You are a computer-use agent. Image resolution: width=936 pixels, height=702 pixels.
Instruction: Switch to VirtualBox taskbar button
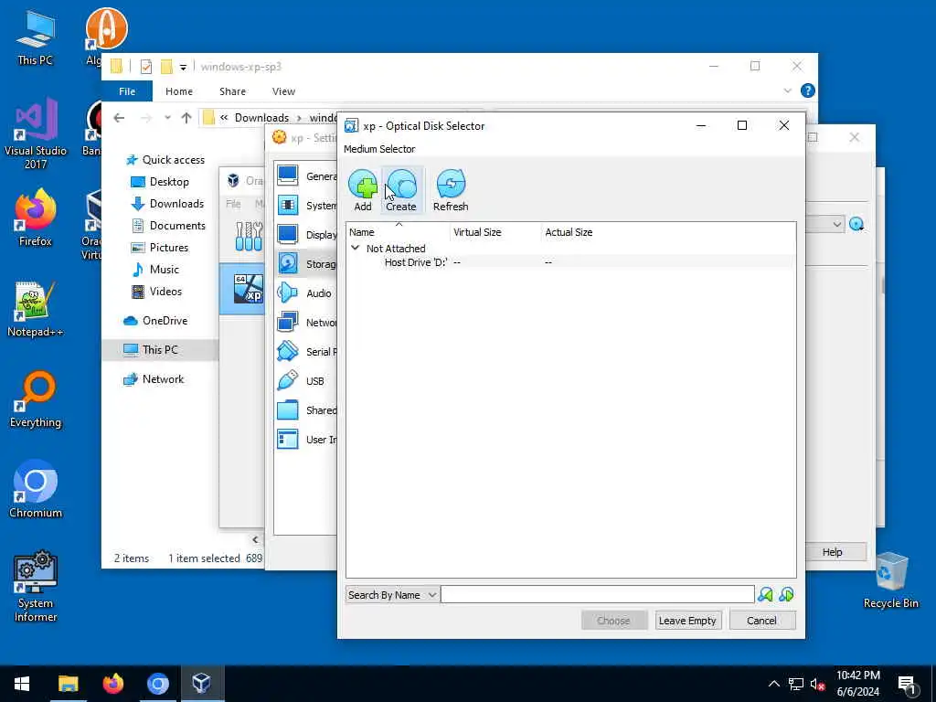tap(202, 684)
